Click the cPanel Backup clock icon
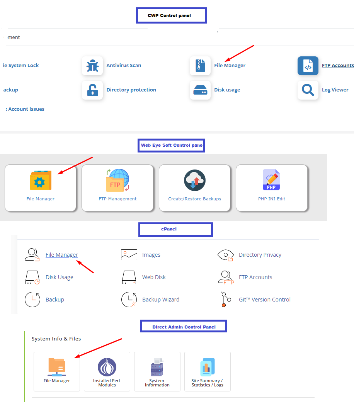Image resolution: width=354 pixels, height=415 pixels. tap(32, 300)
